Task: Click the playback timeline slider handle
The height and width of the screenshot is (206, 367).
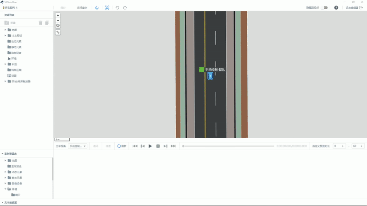Action: (183, 146)
